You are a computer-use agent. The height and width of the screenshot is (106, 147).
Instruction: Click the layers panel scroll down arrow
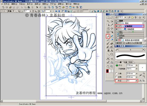[145, 40]
